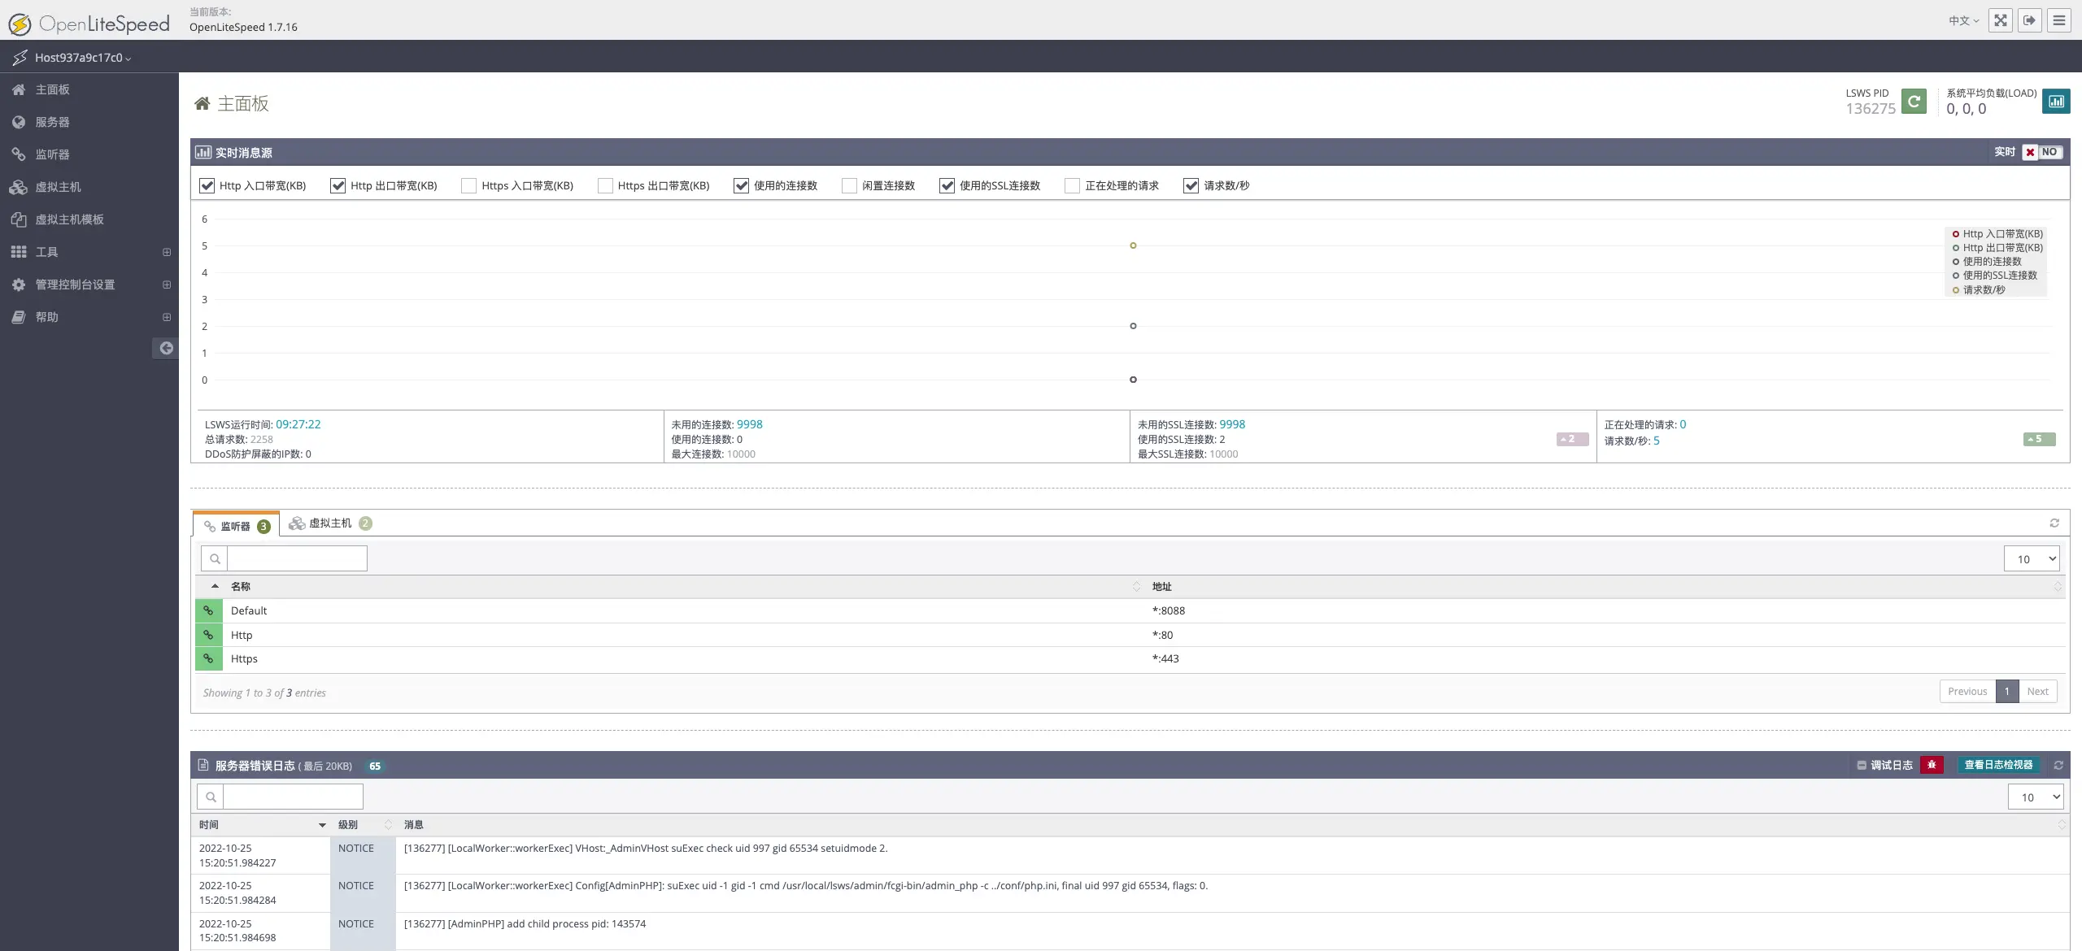The height and width of the screenshot is (951, 2082).
Task: Switch to the 虚拟主机 tab
Action: point(329,523)
